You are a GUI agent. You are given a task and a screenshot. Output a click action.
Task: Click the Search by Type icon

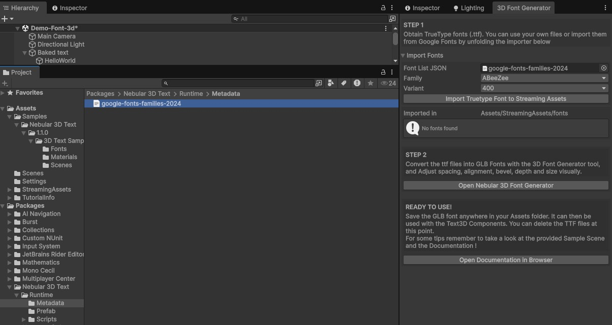click(331, 83)
